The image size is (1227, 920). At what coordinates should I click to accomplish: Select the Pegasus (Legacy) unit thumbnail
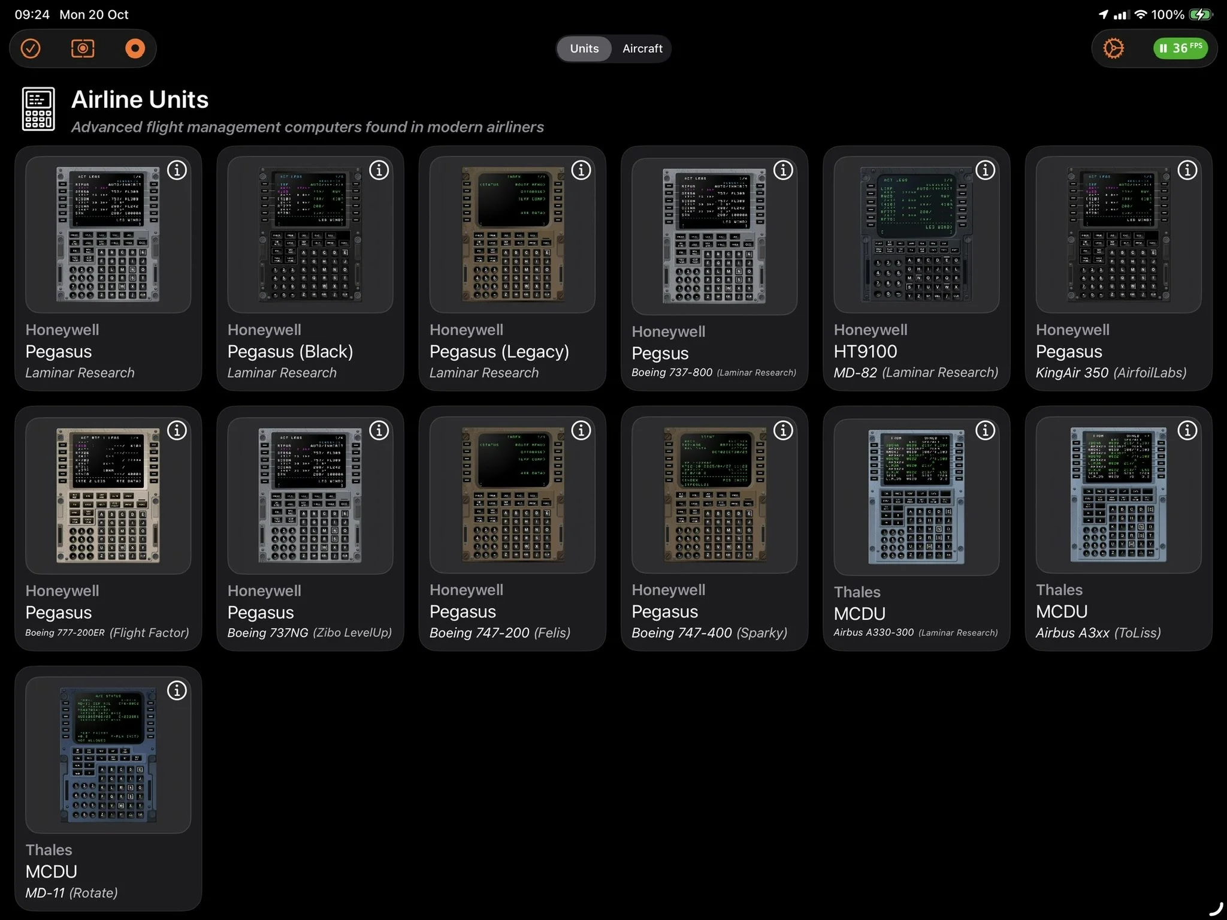512,235
